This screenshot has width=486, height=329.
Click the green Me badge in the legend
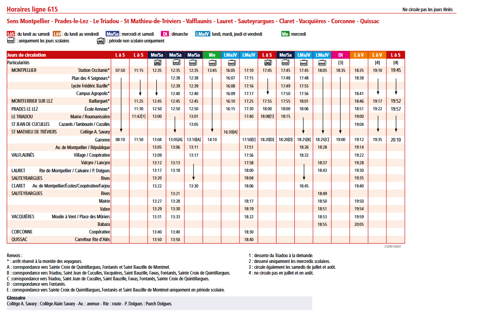click(x=285, y=34)
